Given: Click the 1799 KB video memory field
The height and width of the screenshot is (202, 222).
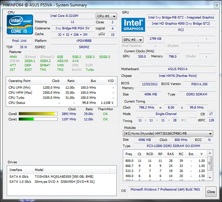Looking at the screenshot, I should [155, 39].
